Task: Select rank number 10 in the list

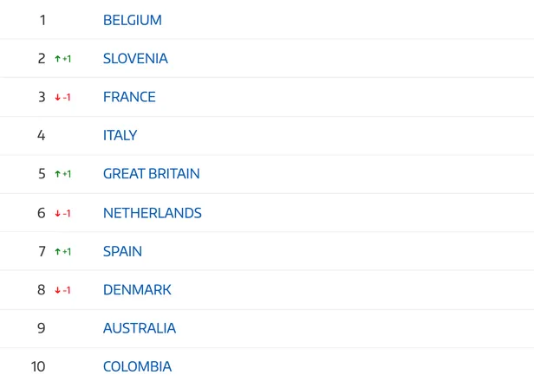Action: coord(38,367)
